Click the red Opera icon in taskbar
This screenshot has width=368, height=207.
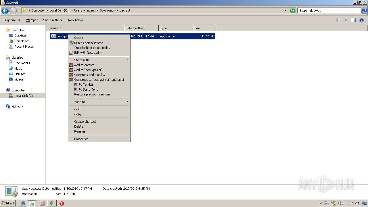[62, 203]
